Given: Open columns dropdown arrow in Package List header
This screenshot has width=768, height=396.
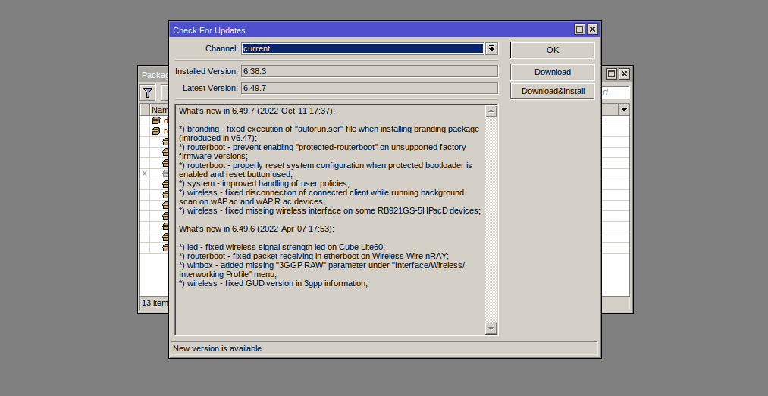Looking at the screenshot, I should (x=624, y=110).
